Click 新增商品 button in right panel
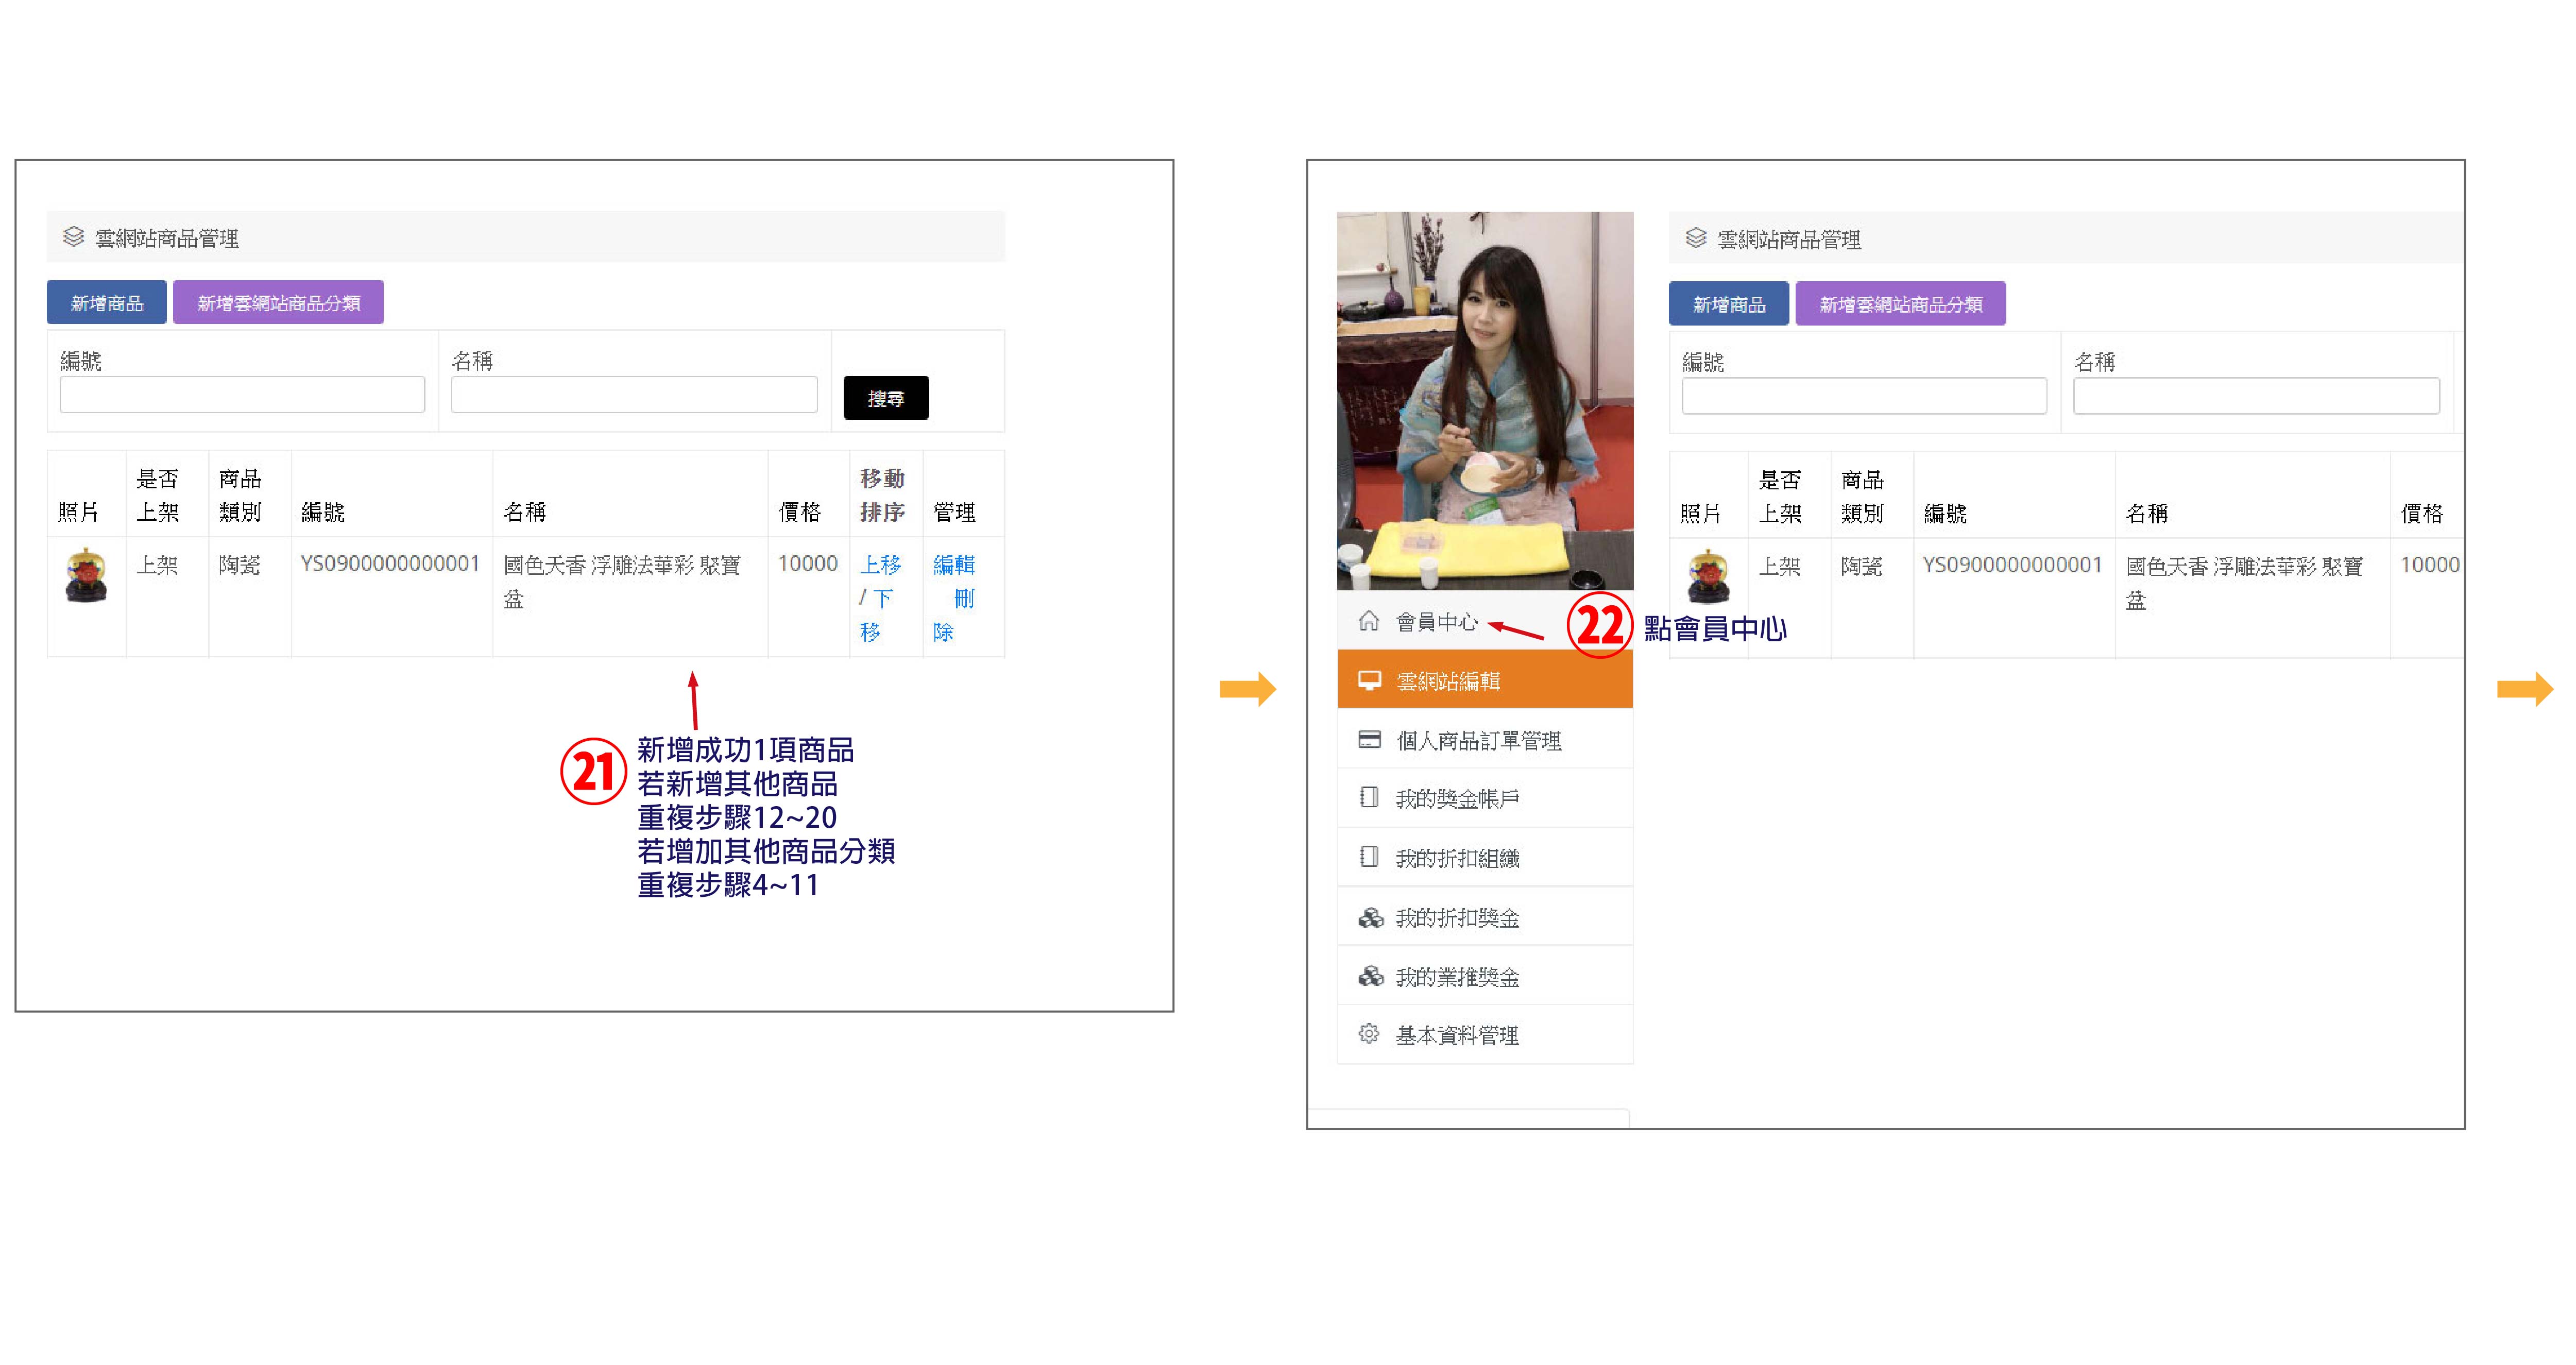 pyautogui.click(x=1729, y=304)
